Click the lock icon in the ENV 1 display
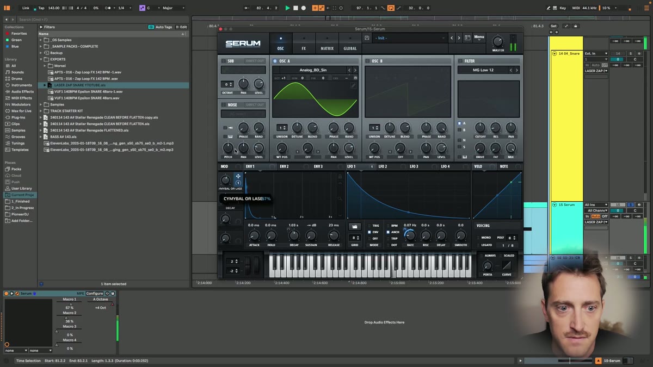Screen dimensions: 653x367 [x=341, y=177]
